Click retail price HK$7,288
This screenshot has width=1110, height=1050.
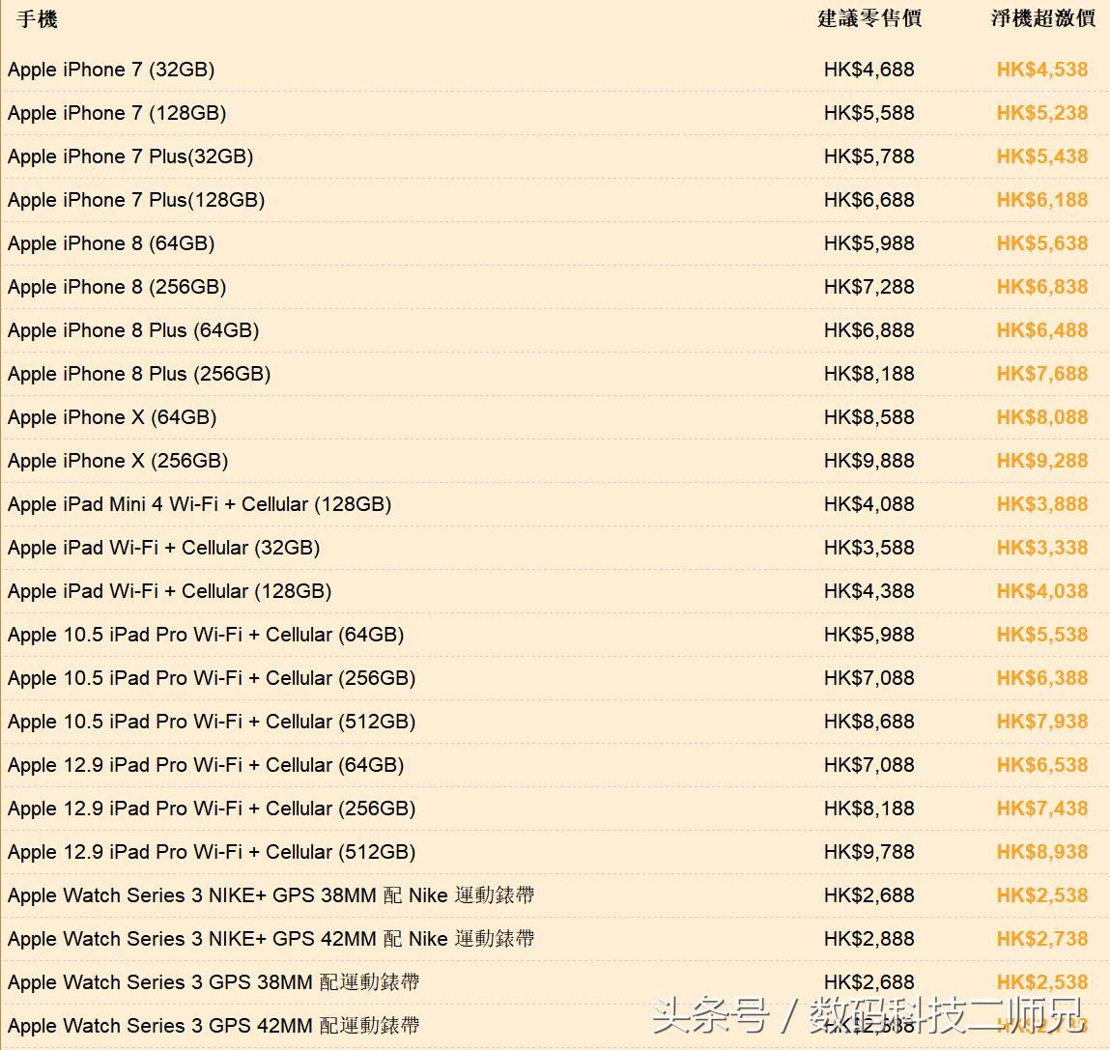[x=868, y=287]
